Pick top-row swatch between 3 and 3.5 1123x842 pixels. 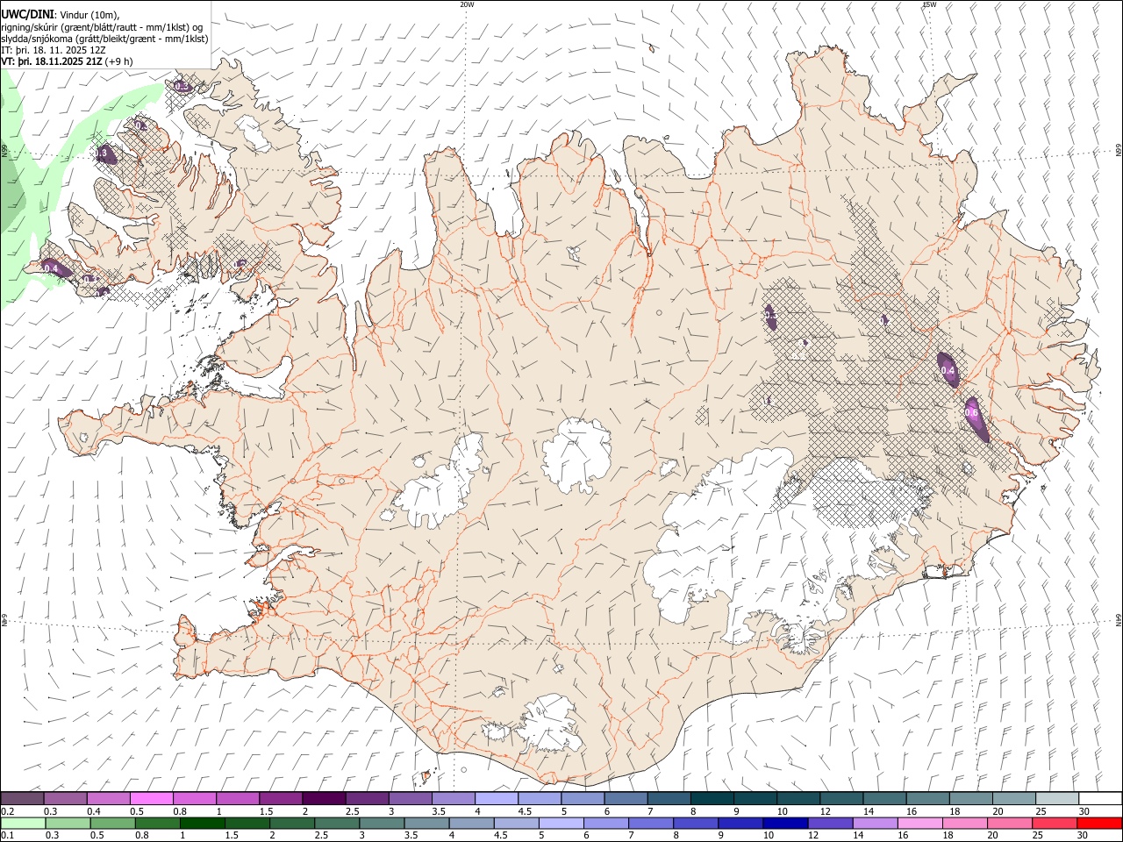coord(411,799)
